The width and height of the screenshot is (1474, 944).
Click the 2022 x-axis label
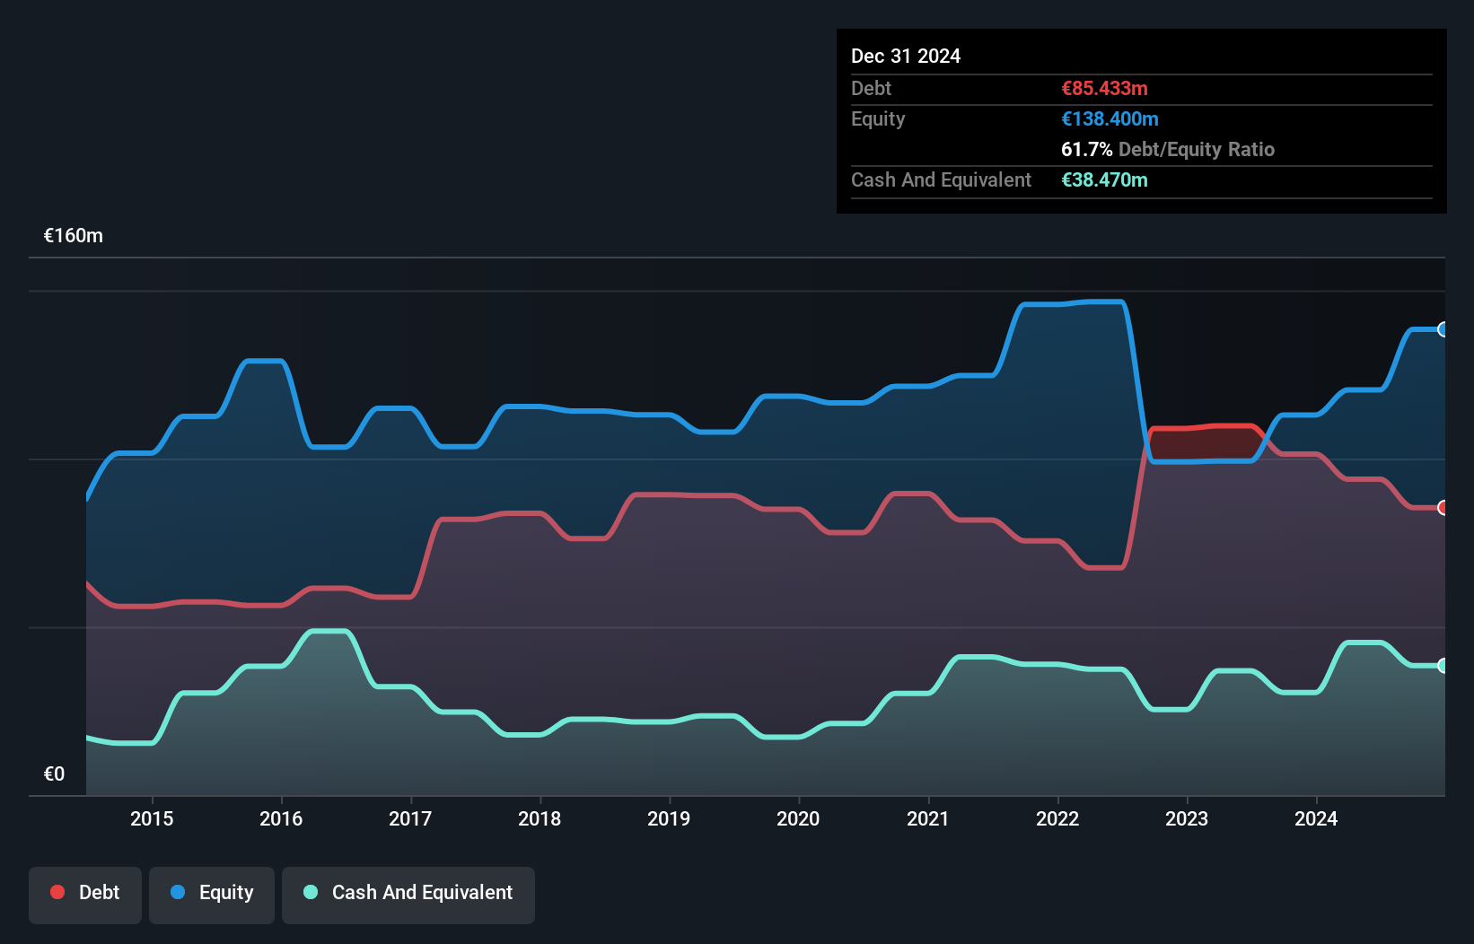(1057, 818)
